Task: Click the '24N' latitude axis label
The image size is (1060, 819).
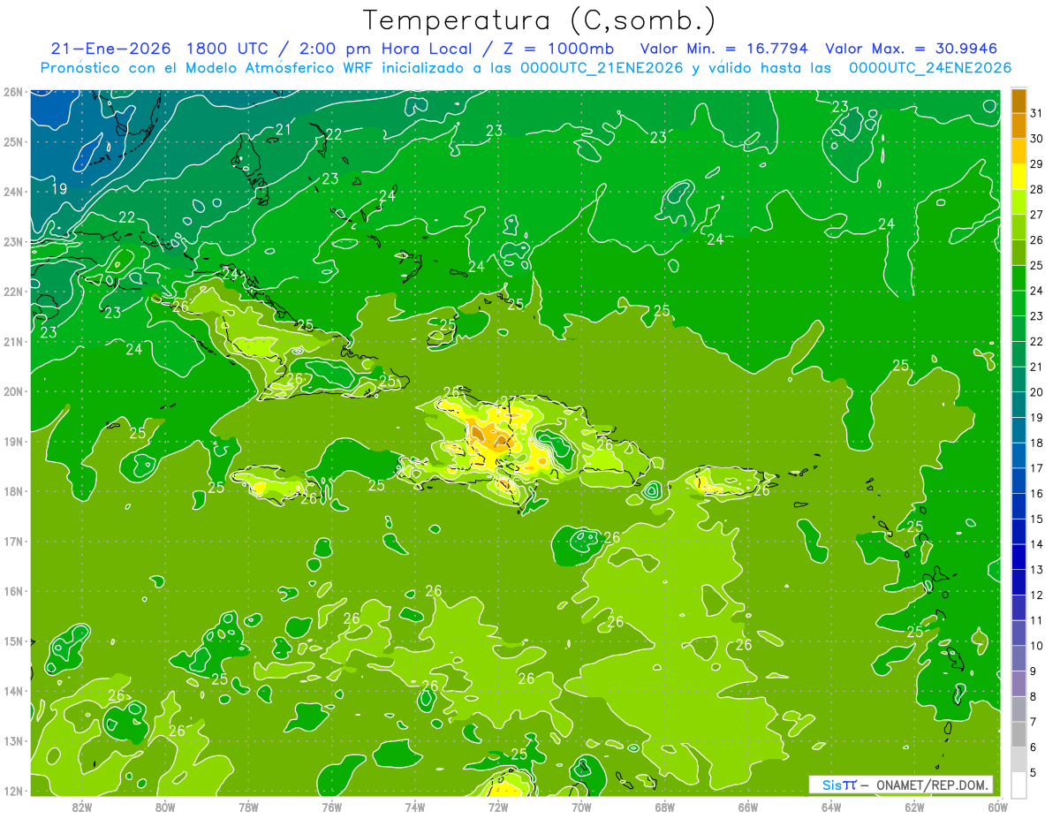Action: point(12,192)
